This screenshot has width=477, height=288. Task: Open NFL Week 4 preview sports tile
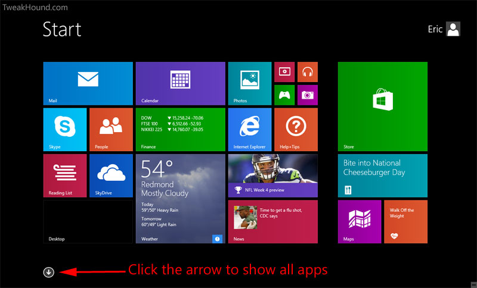tap(273, 176)
